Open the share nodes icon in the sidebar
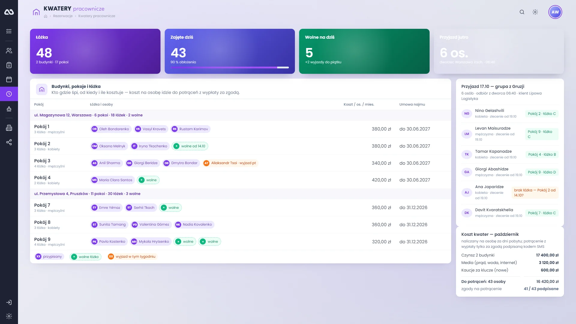 [9, 142]
